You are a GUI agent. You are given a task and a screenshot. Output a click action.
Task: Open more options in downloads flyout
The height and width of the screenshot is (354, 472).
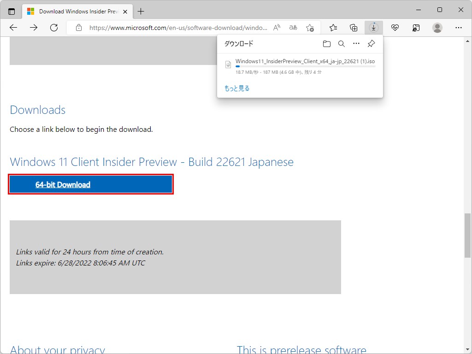356,44
